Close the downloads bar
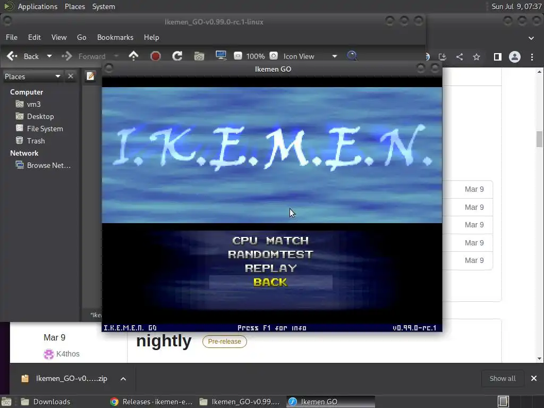 [x=533, y=378]
